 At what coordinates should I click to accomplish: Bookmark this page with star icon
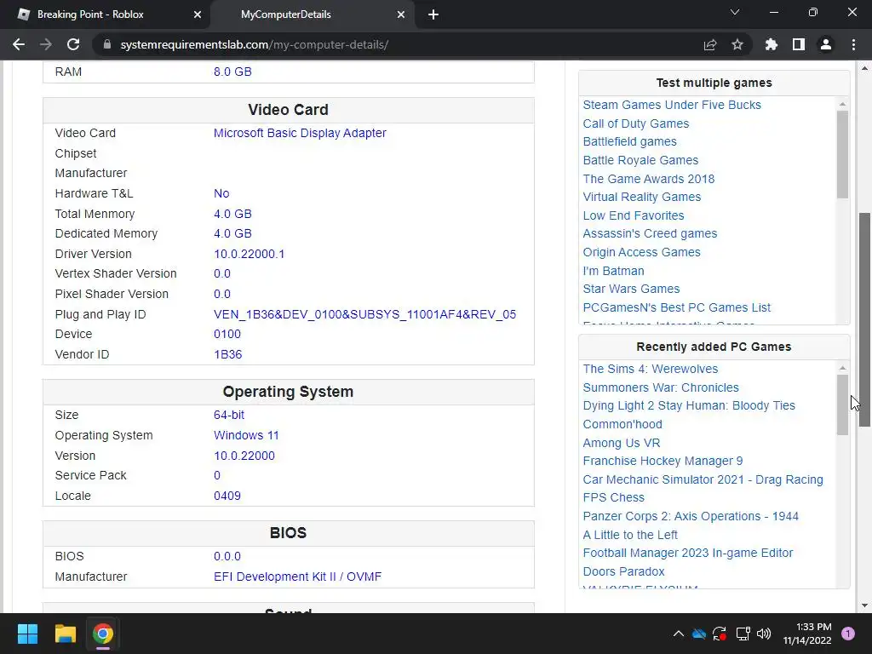click(x=737, y=44)
